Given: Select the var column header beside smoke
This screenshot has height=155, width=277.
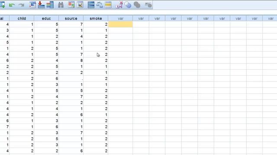Looking at the screenshot, I should (x=121, y=19).
